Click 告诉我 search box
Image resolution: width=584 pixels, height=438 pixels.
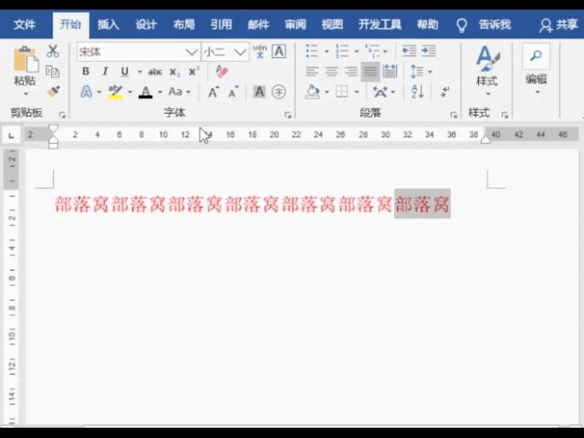tap(495, 25)
